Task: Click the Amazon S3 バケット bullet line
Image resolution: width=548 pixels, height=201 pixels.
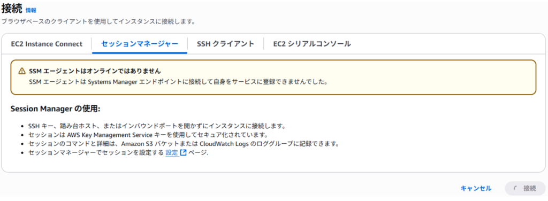Action: click(x=184, y=143)
